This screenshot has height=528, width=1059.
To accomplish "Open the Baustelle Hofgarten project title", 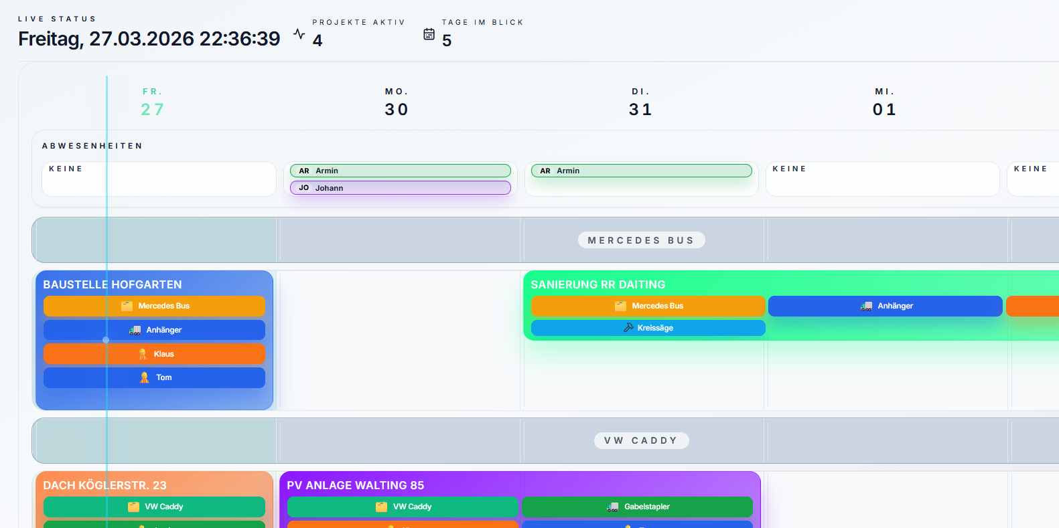I will (113, 284).
